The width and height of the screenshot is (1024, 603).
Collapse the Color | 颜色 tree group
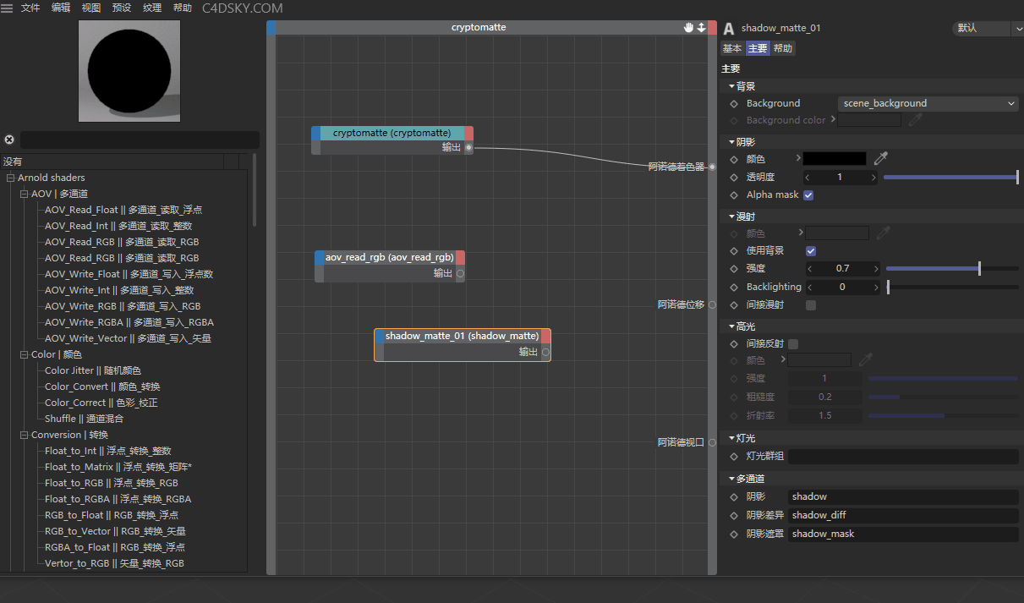tap(24, 354)
